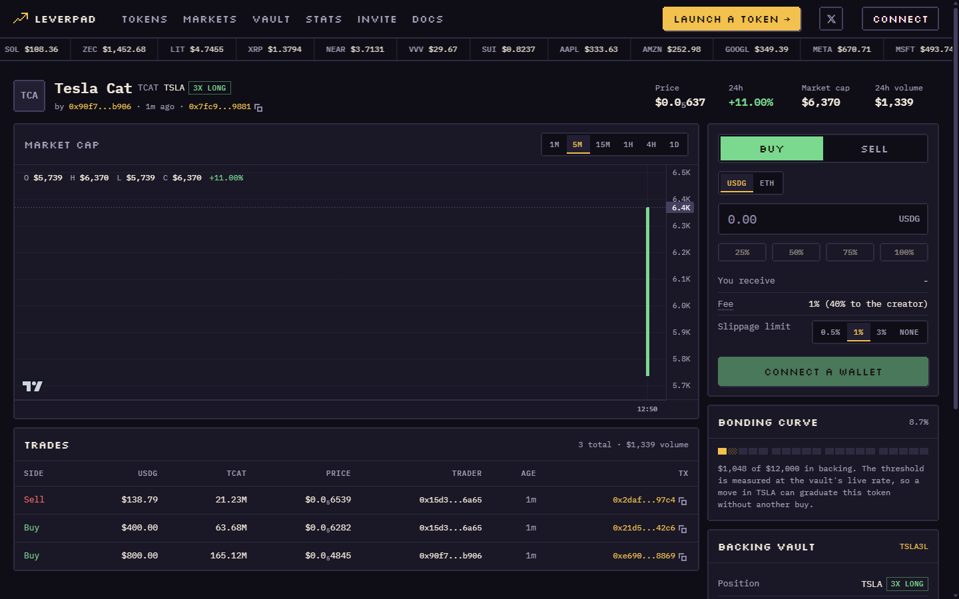Set slippage limit to NONE

coord(908,332)
